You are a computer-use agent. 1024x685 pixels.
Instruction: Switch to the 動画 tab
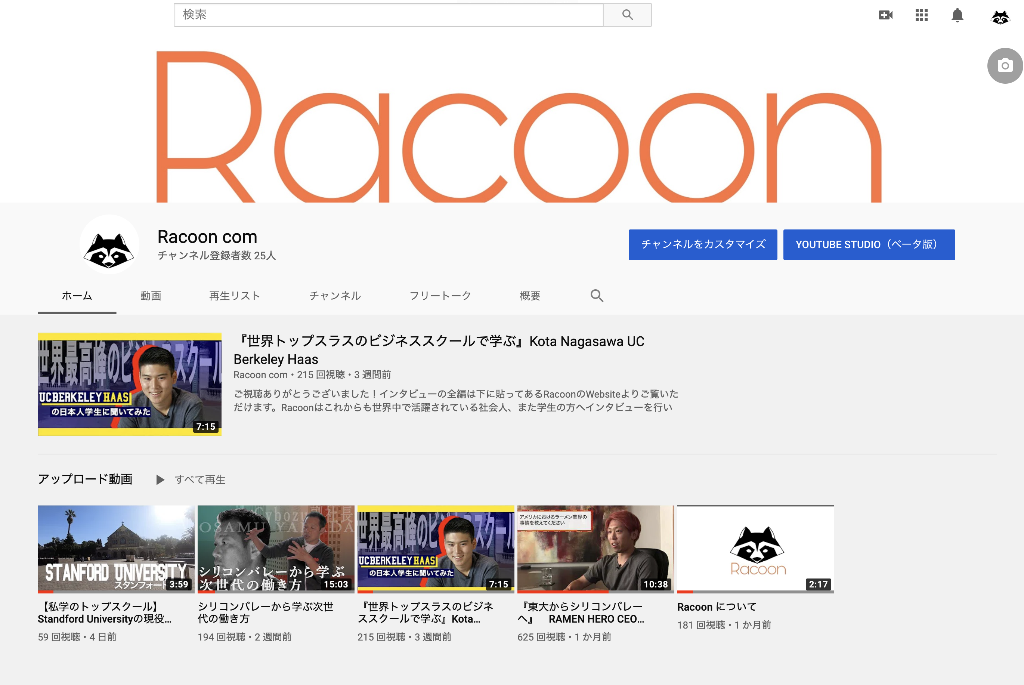(151, 296)
